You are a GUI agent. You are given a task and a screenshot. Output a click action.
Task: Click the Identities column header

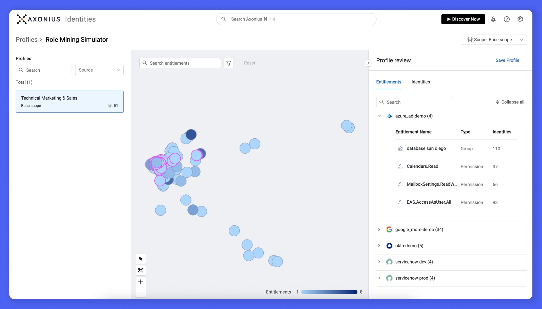pyautogui.click(x=502, y=132)
